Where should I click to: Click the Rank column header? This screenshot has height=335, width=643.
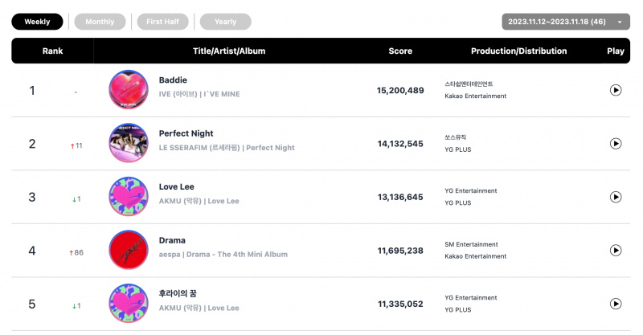pyautogui.click(x=52, y=51)
